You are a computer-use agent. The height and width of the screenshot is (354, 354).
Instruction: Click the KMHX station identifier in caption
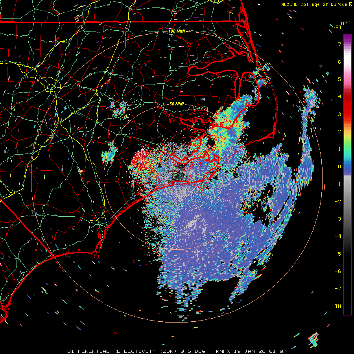(x=223, y=351)
